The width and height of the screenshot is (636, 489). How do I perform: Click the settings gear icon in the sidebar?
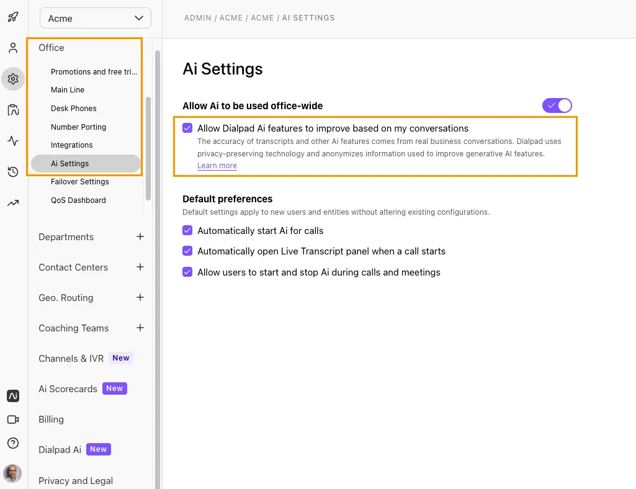tap(13, 79)
